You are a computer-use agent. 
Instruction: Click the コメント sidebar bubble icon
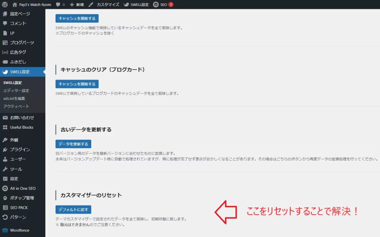click(5, 23)
